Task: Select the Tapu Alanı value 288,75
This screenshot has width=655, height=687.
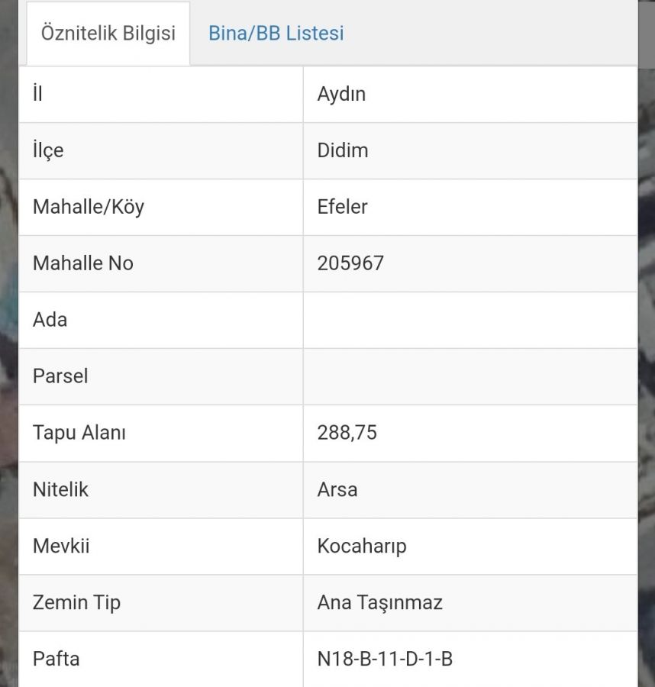Action: click(347, 434)
